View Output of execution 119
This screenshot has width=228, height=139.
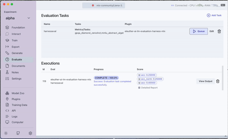point(205,81)
